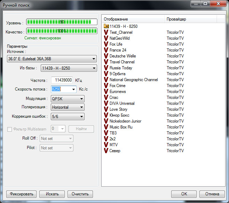Viewport: 229px width, 203px height.
Task: Click the icon next to Nickelodeon Junior
Action: click(106, 121)
